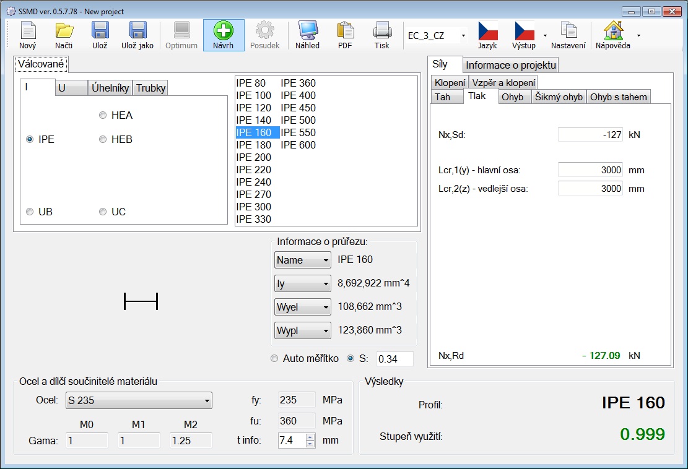Select IPE 600 in profile list
This screenshot has height=469, width=688.
pyautogui.click(x=298, y=145)
